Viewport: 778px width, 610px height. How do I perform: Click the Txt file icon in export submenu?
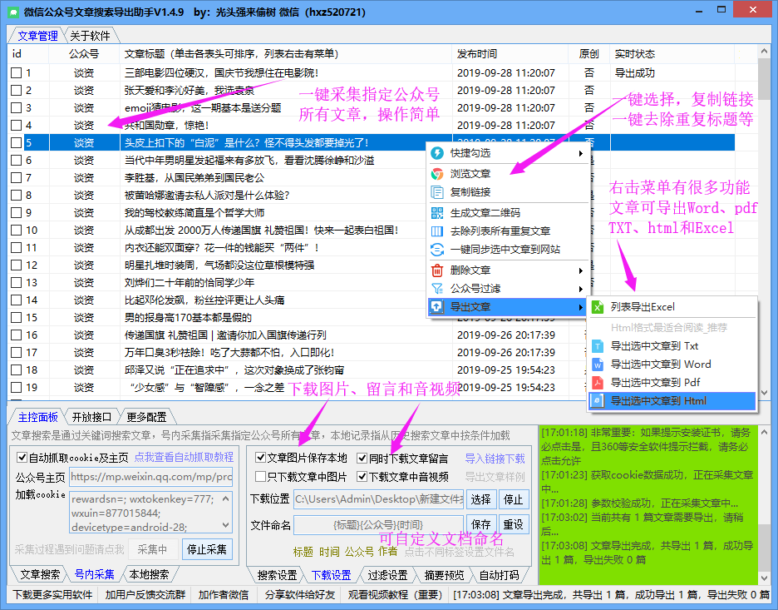(598, 346)
